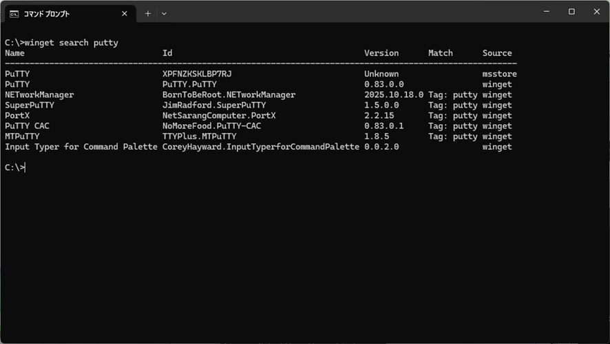Click the SuperPuTTY package name
Image resolution: width=610 pixels, height=344 pixels.
click(29, 105)
